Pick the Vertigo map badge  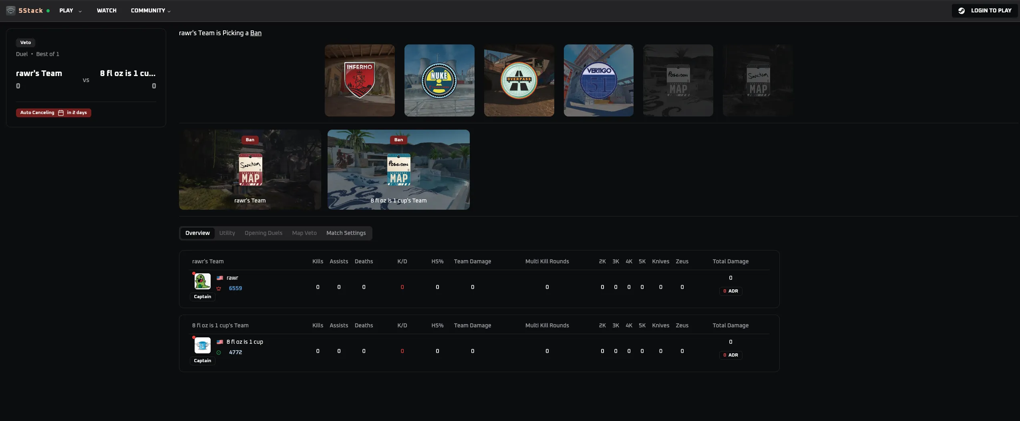pyautogui.click(x=598, y=80)
